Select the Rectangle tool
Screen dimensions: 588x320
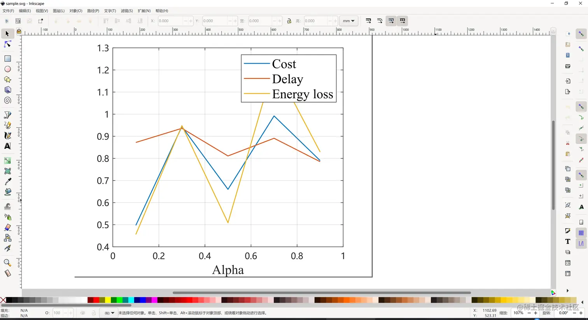[7, 59]
